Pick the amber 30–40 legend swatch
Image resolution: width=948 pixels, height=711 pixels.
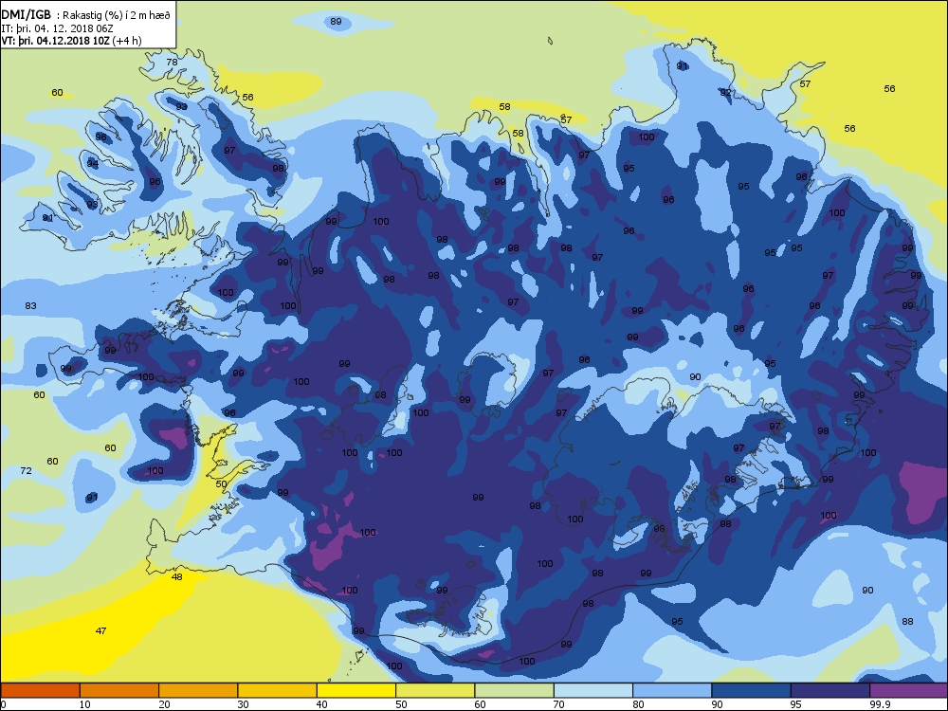point(278,690)
